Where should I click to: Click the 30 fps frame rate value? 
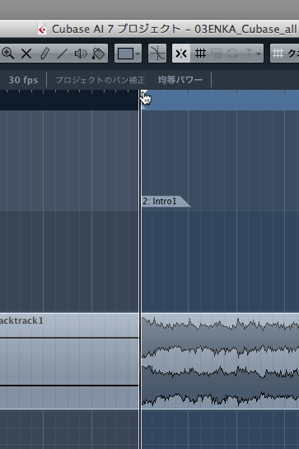[23, 80]
